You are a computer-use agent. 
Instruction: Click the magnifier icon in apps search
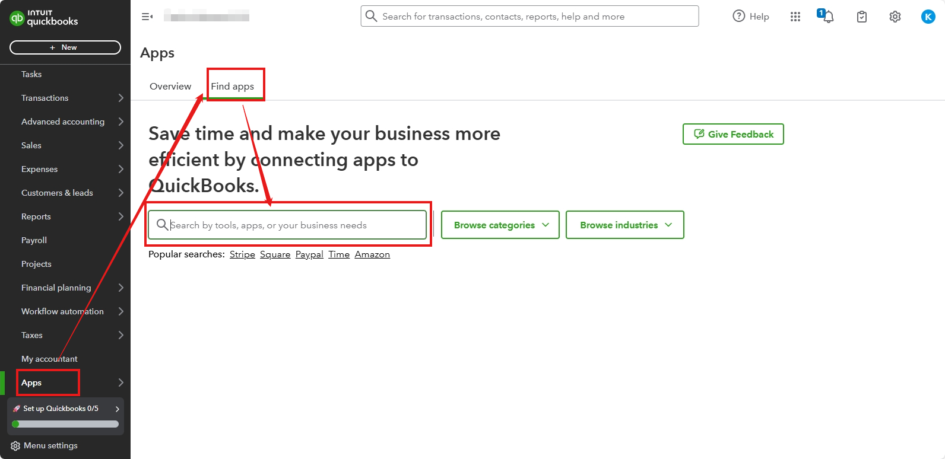(x=162, y=224)
